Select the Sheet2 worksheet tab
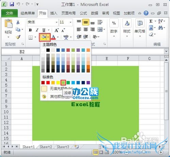The height and width of the screenshot is (157, 170). [x=46, y=147]
